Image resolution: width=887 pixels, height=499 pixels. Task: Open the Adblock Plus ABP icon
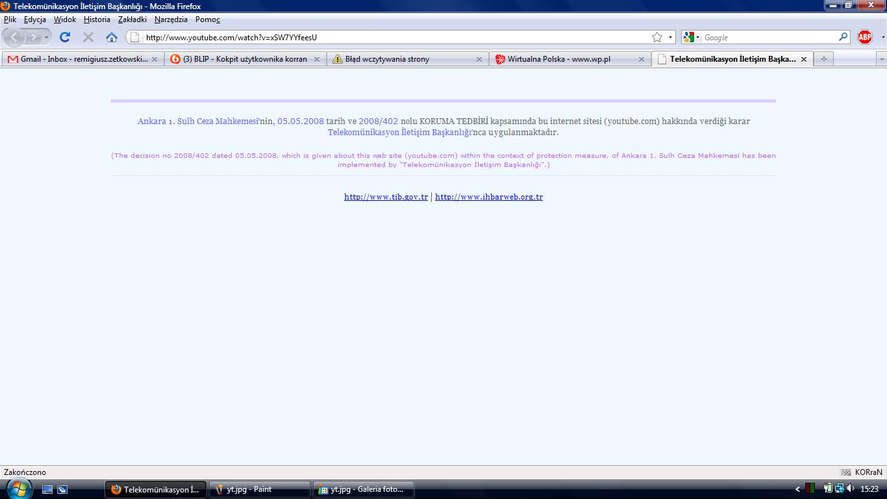(x=864, y=37)
